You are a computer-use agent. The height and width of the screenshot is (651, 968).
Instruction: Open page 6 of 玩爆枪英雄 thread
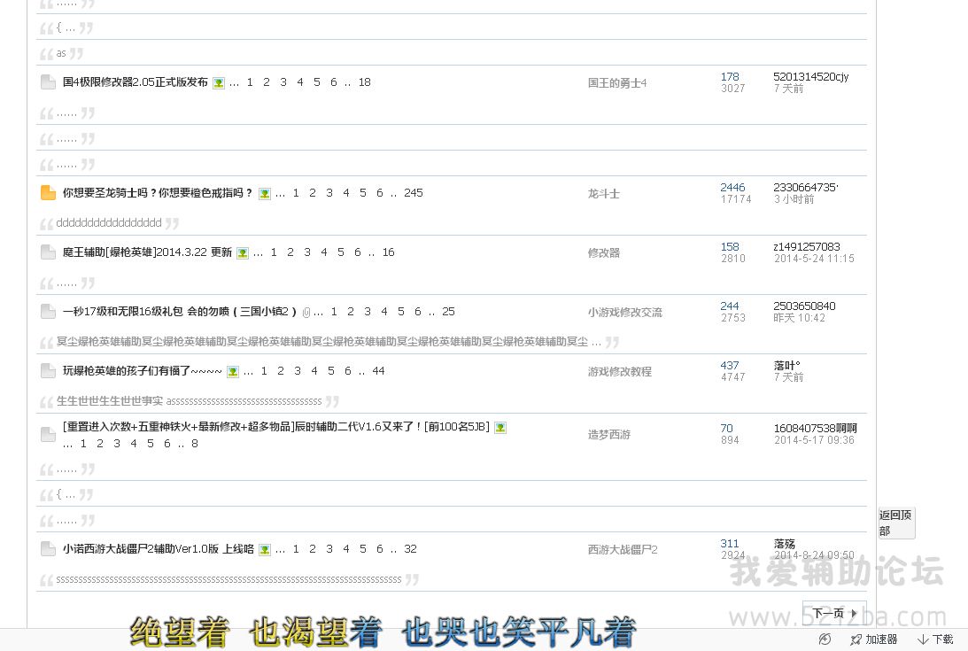tap(347, 370)
